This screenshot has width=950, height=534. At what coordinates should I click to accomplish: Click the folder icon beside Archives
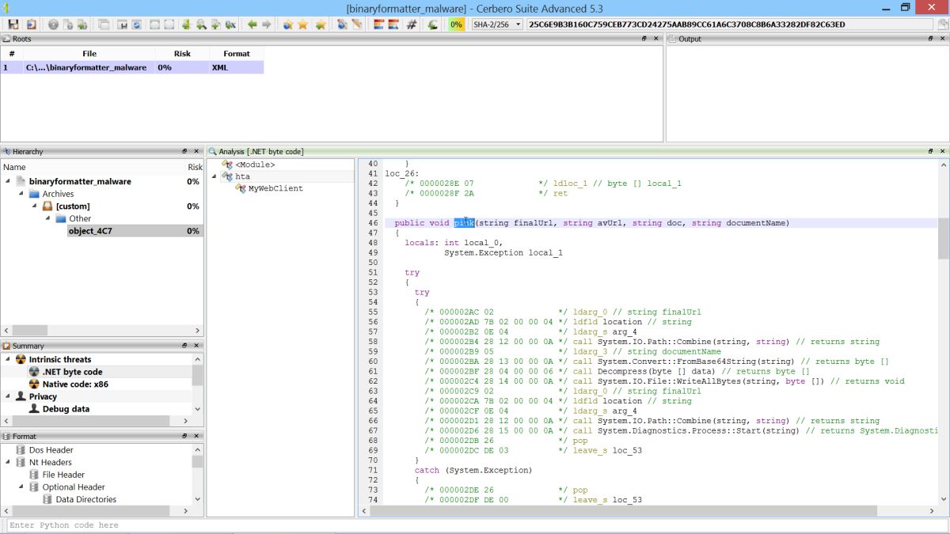click(34, 194)
